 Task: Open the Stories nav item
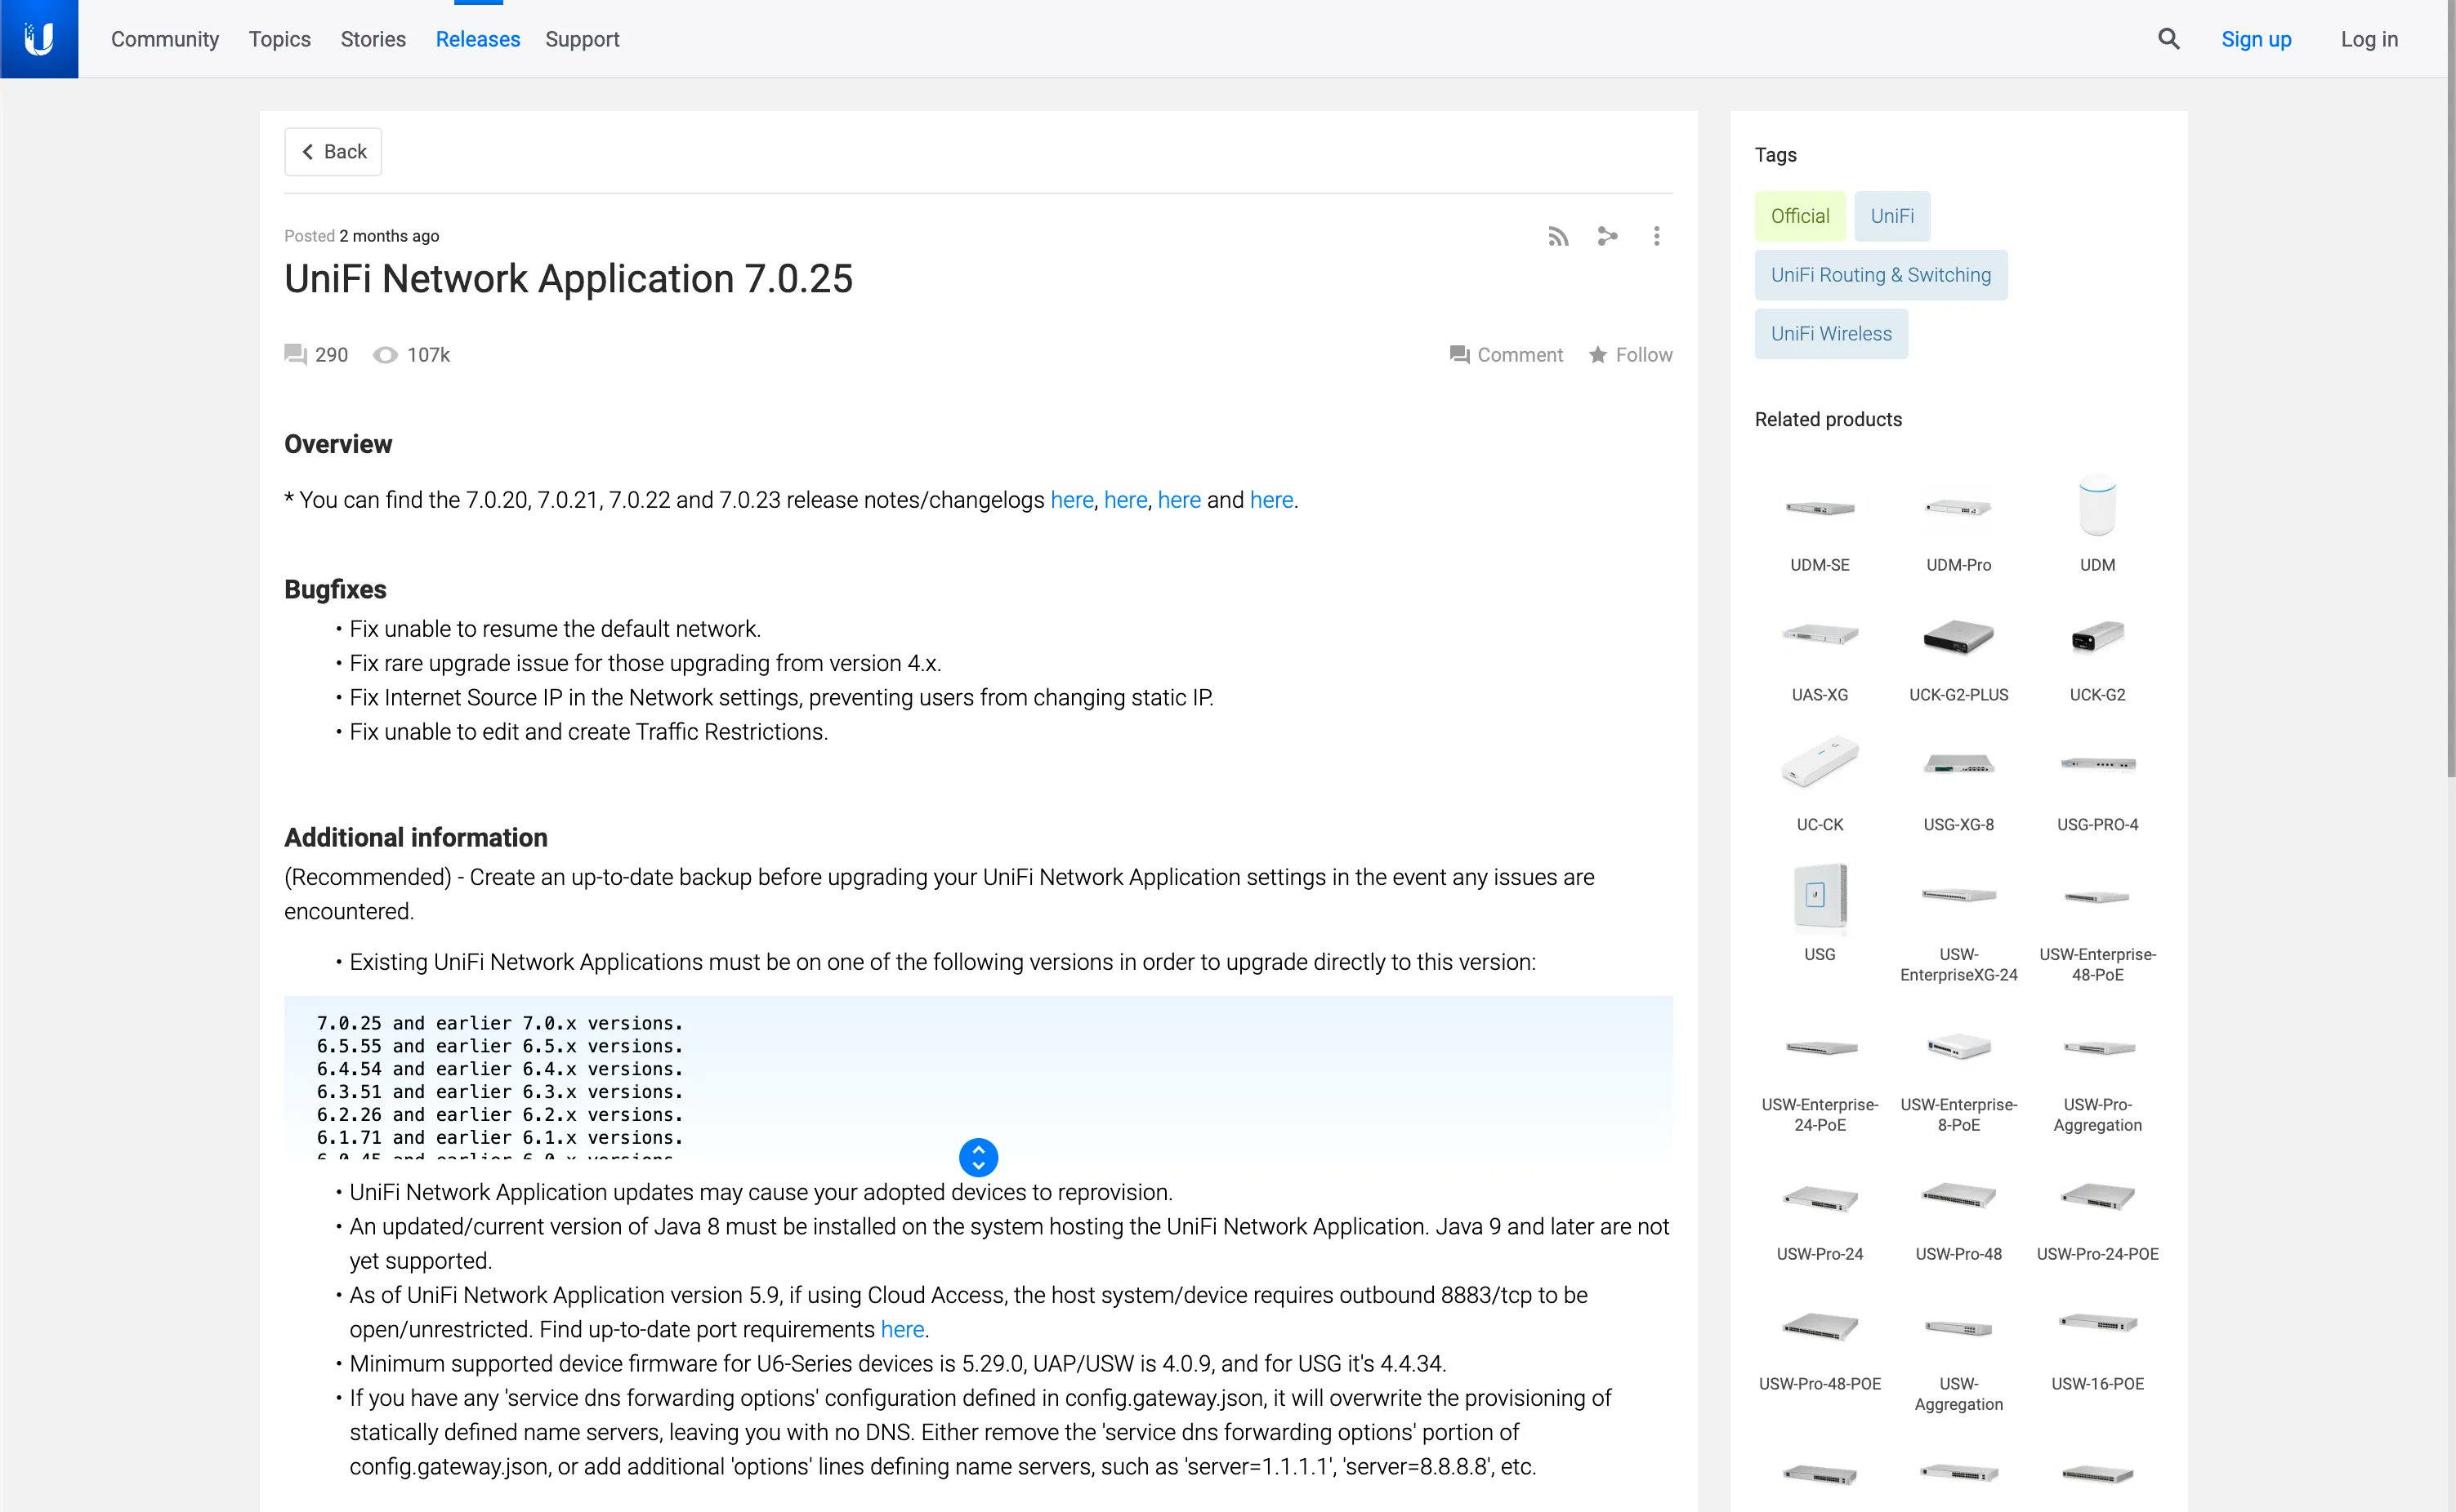373,39
